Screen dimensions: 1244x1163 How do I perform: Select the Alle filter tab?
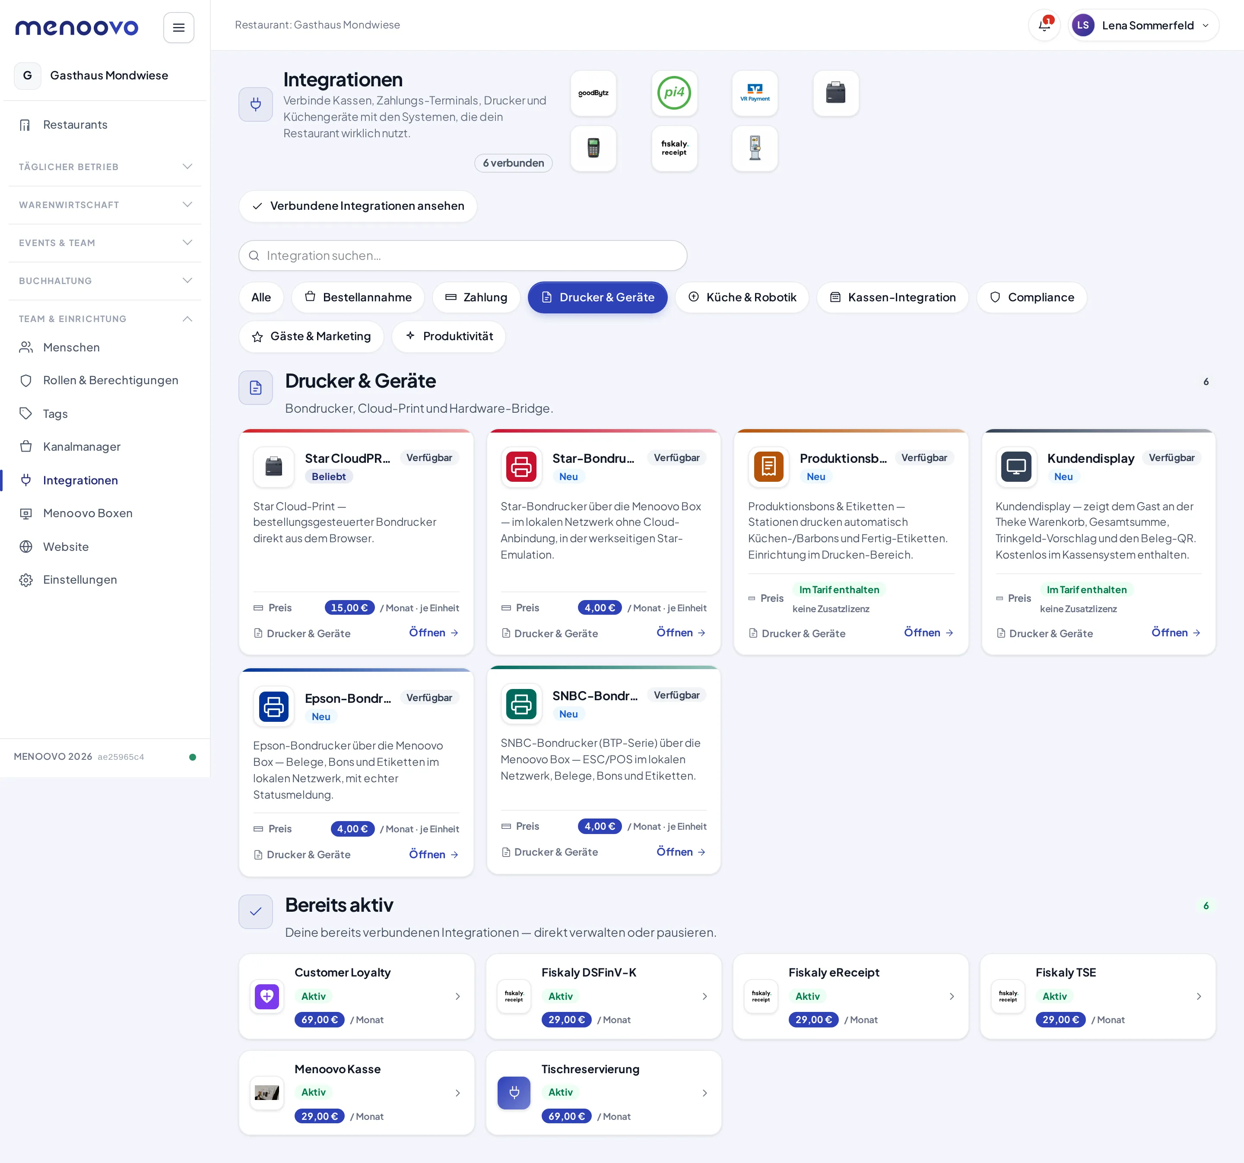tap(261, 297)
